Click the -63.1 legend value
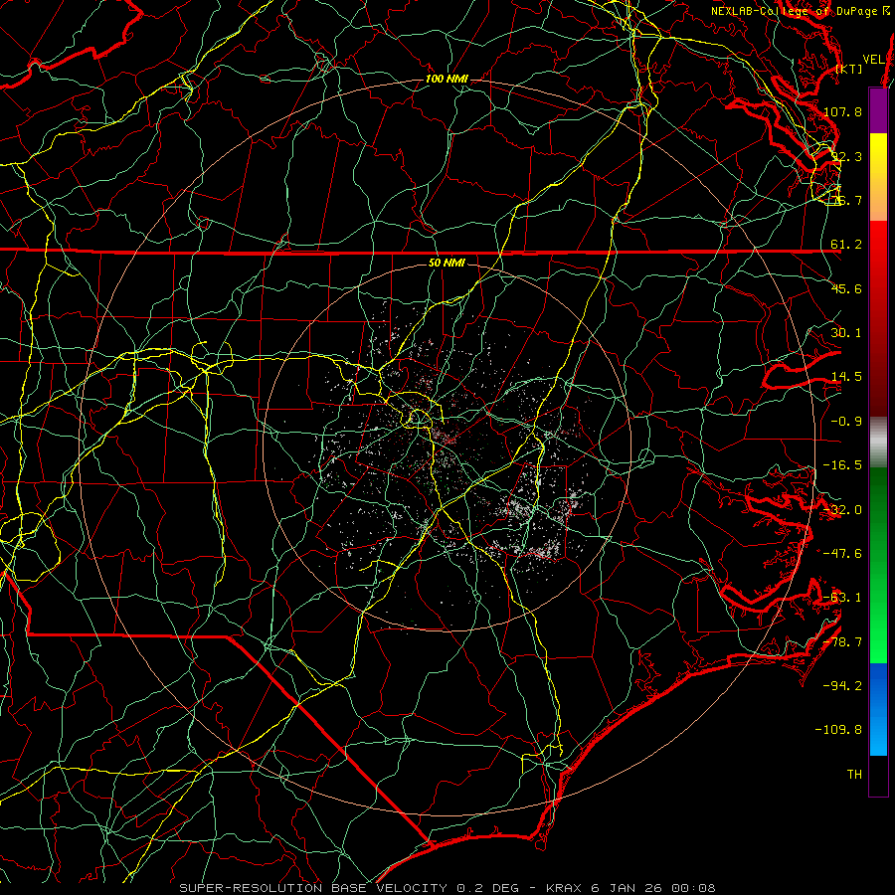Image resolution: width=895 pixels, height=895 pixels. tap(842, 598)
